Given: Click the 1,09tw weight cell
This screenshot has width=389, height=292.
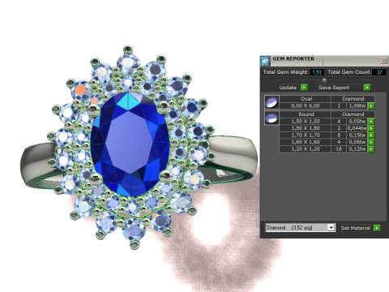Looking at the screenshot, I should (x=357, y=105).
